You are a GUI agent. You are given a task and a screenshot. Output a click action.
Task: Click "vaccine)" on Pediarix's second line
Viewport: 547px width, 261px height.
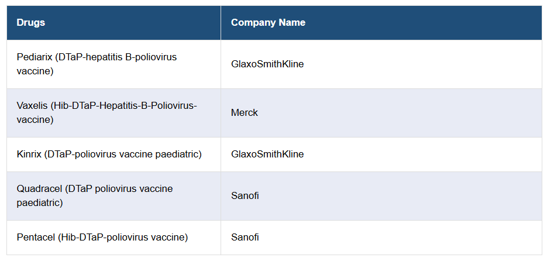click(35, 71)
